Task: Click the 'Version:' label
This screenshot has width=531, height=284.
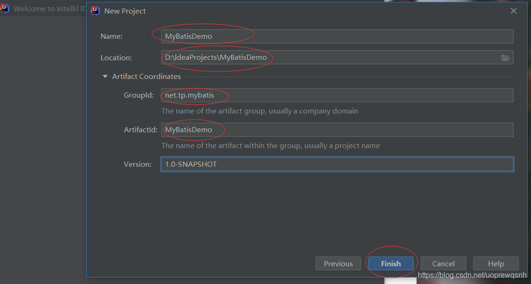Action: [137, 164]
